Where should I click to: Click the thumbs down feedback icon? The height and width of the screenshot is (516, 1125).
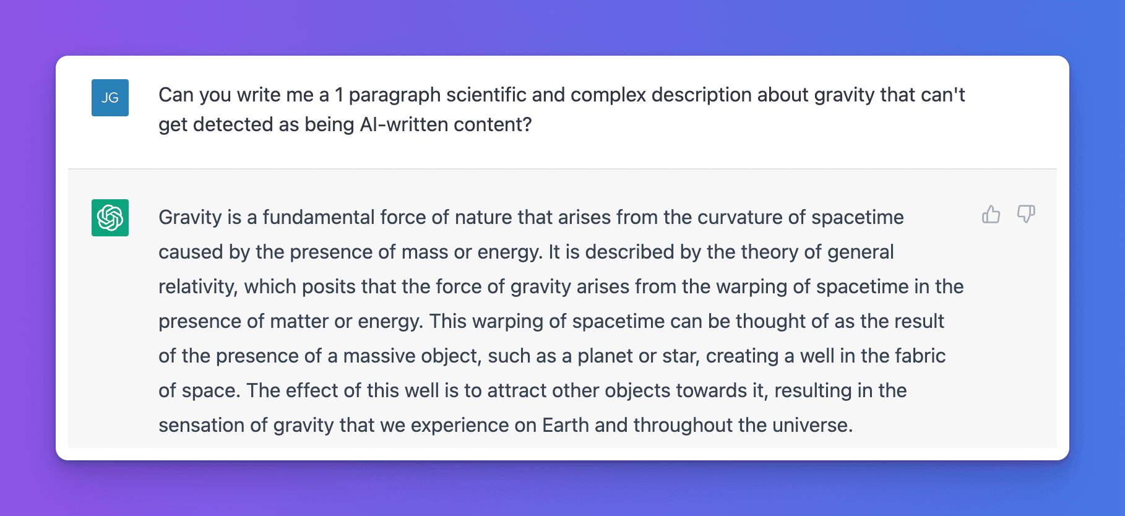(1025, 214)
